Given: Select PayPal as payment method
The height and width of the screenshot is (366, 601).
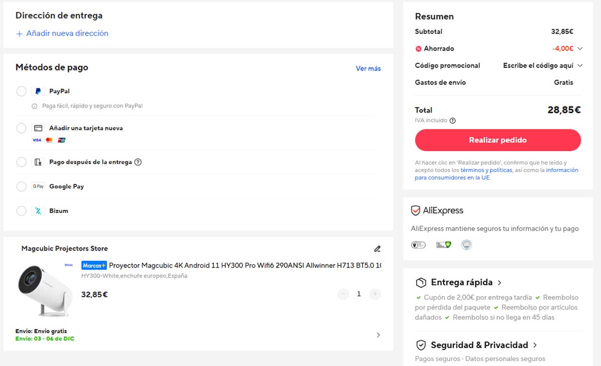Looking at the screenshot, I should (x=22, y=91).
